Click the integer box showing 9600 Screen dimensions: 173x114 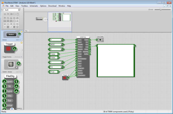[56, 44]
